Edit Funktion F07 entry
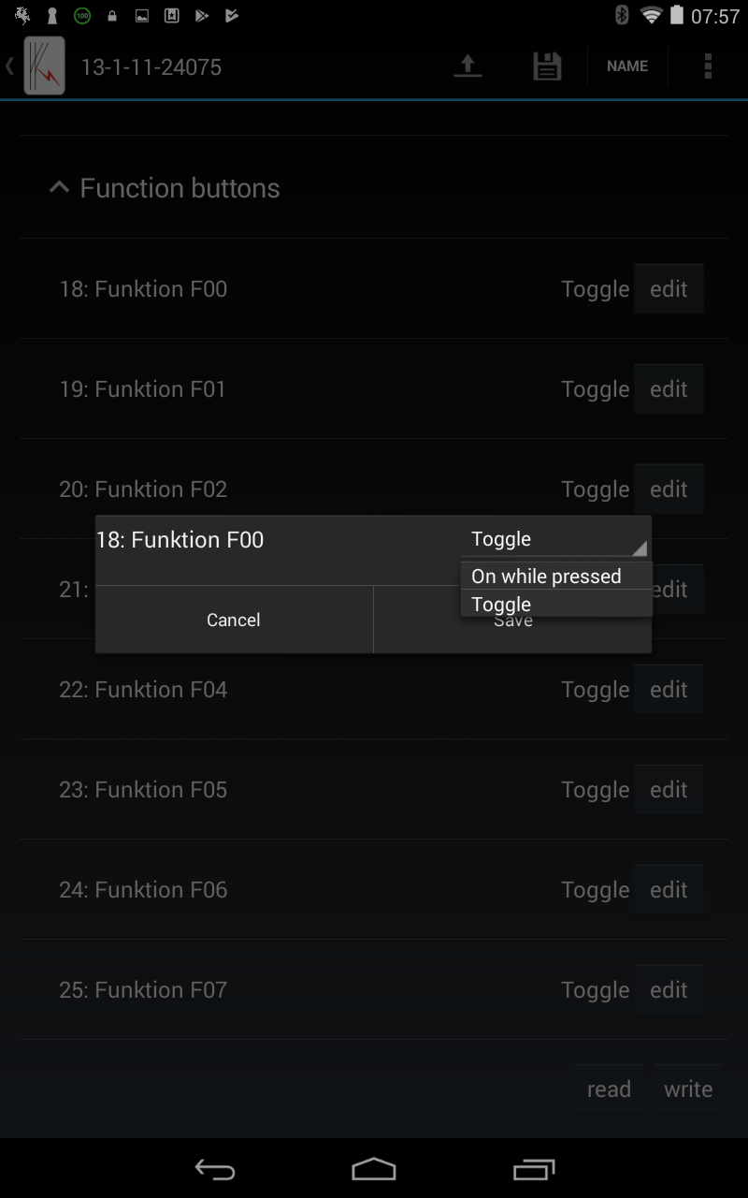Screen dimensions: 748x1198 click(669, 990)
